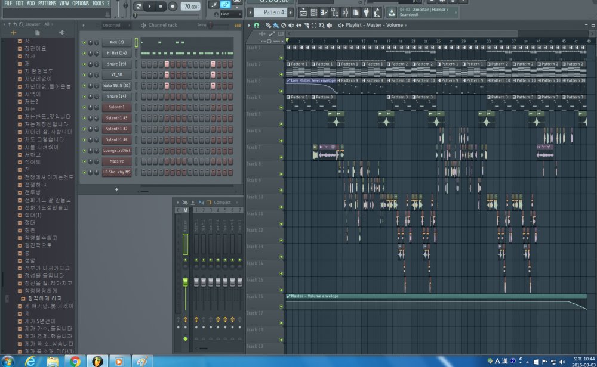Select the Slip tool in Playlist
Image resolution: width=597 pixels, height=367 pixels.
click(x=299, y=26)
